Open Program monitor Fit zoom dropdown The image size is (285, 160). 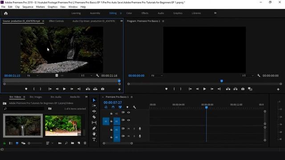pyautogui.click(x=157, y=76)
